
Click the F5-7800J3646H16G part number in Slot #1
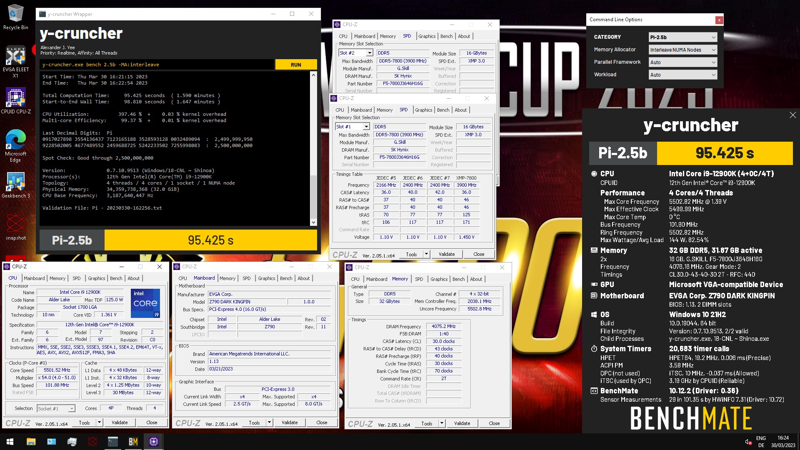pos(399,157)
